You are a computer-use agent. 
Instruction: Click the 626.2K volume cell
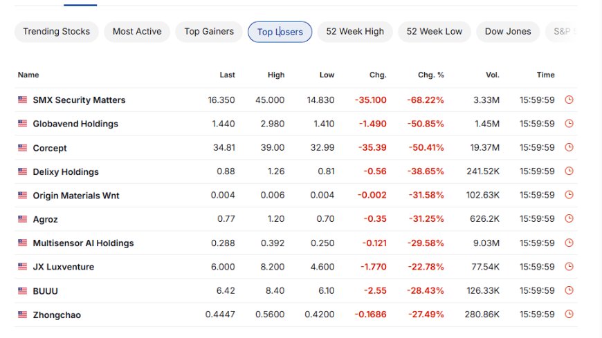pos(484,219)
